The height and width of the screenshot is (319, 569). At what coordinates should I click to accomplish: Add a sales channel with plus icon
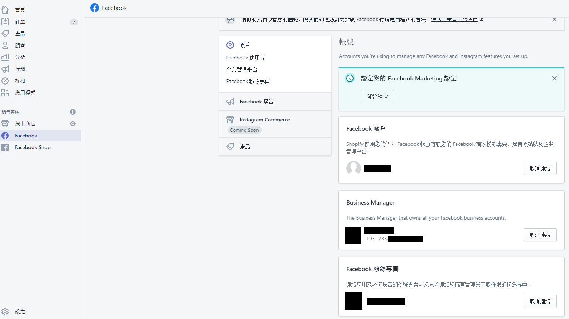click(x=73, y=112)
